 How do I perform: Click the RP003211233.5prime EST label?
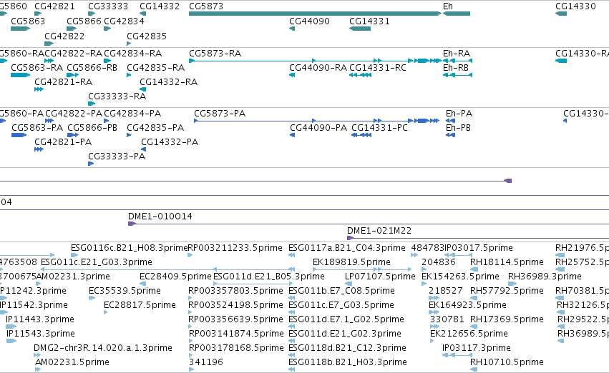click(x=235, y=248)
